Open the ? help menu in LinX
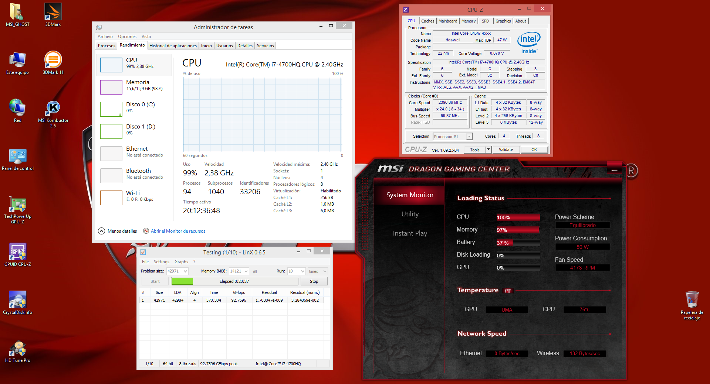710x384 pixels. tap(195, 262)
